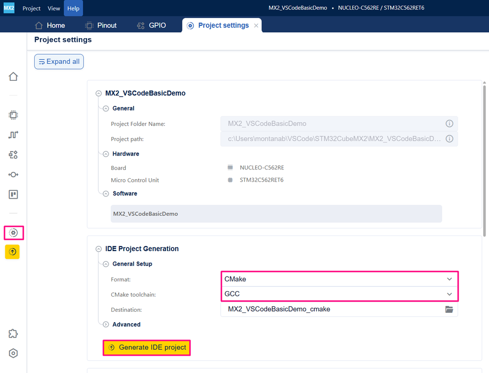Click the project settings gear in the sidebar
Image resolution: width=489 pixels, height=373 pixels.
point(13,233)
